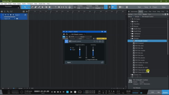The height and width of the screenshot is (95, 169).
Task: Open the Transport menu
Action: [30, 4]
